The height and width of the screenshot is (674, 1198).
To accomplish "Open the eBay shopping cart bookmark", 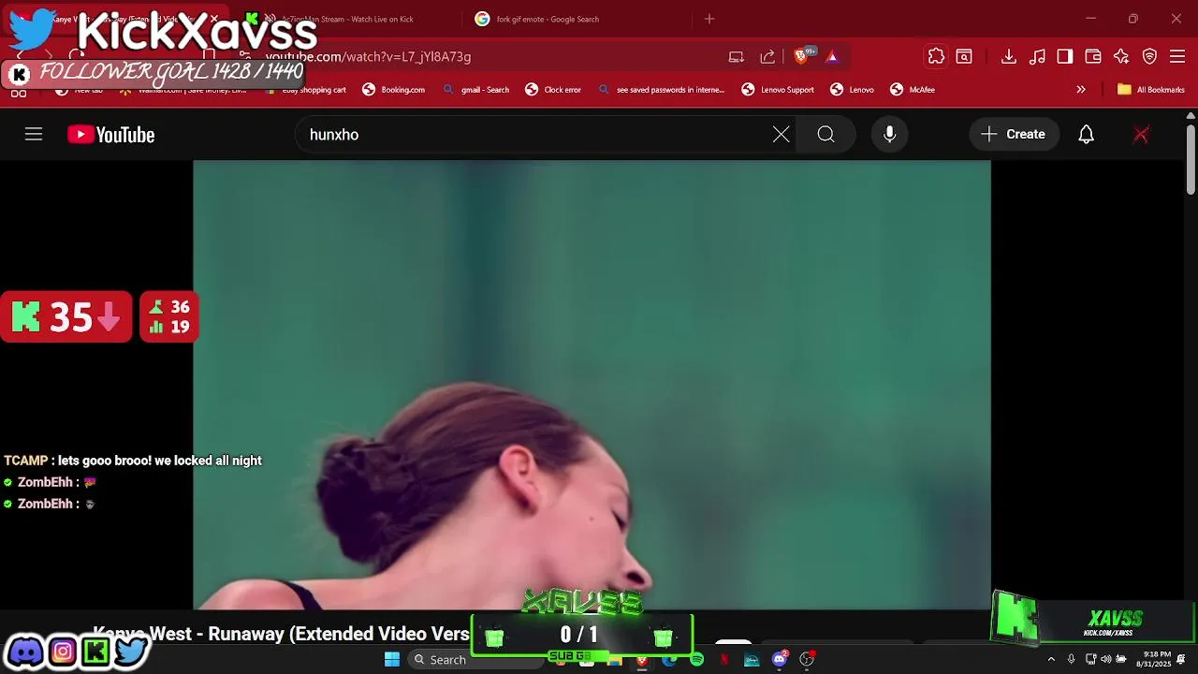I will (x=305, y=90).
